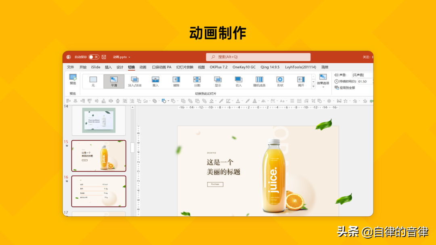Switch to the 幻灯片放映 Slide Show tab
Image resolution: width=436 pixels, height=245 pixels.
coord(184,67)
